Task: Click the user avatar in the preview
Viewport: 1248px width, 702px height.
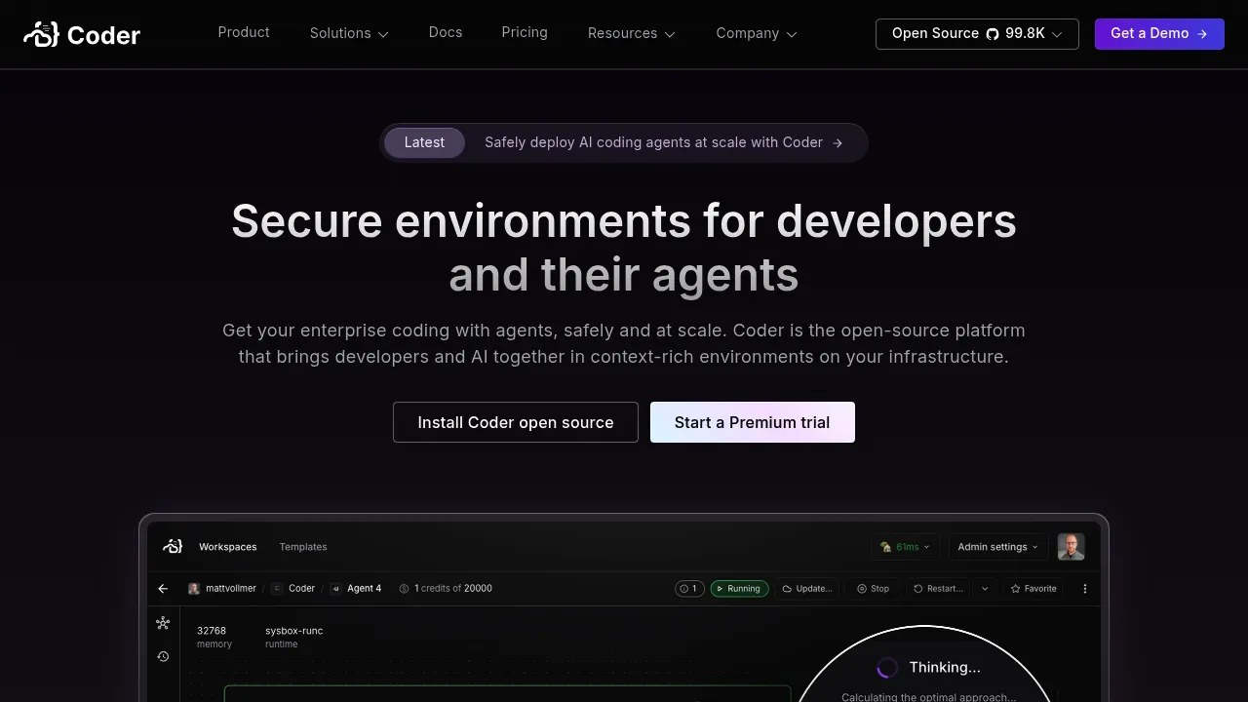Action: pyautogui.click(x=1072, y=547)
